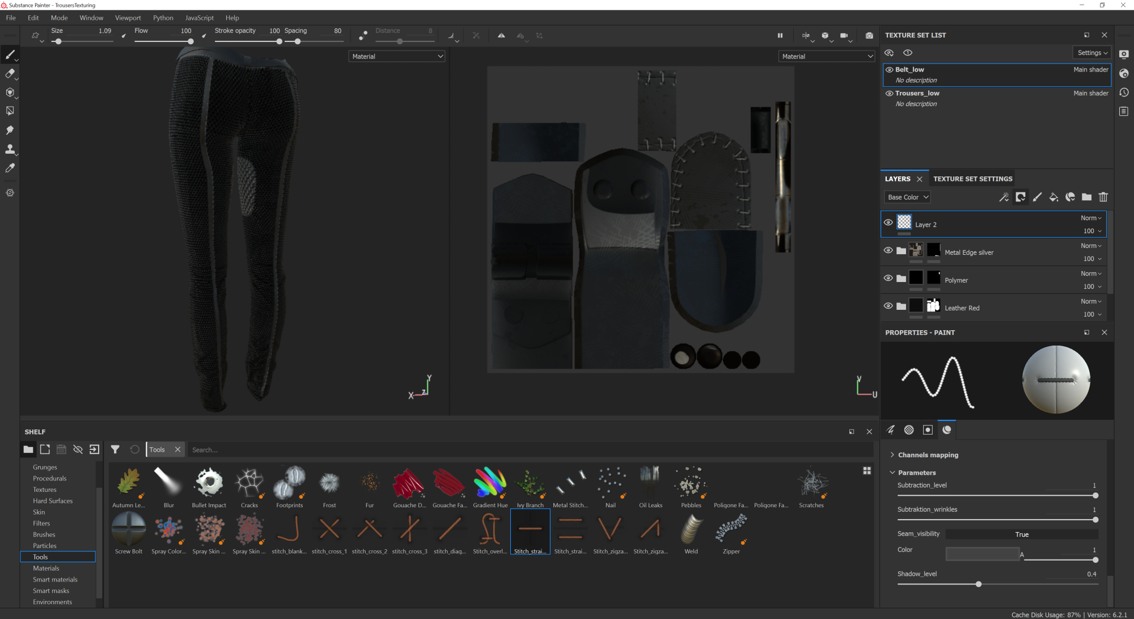Open the Texture Set List Settings dropdown
1134x619 pixels.
point(1092,53)
